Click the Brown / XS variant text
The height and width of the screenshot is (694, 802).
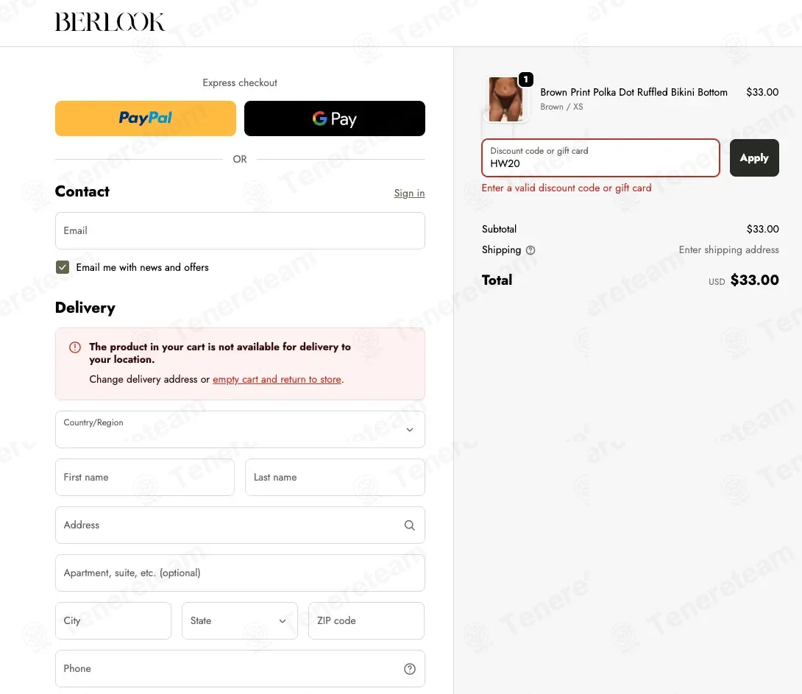561,107
